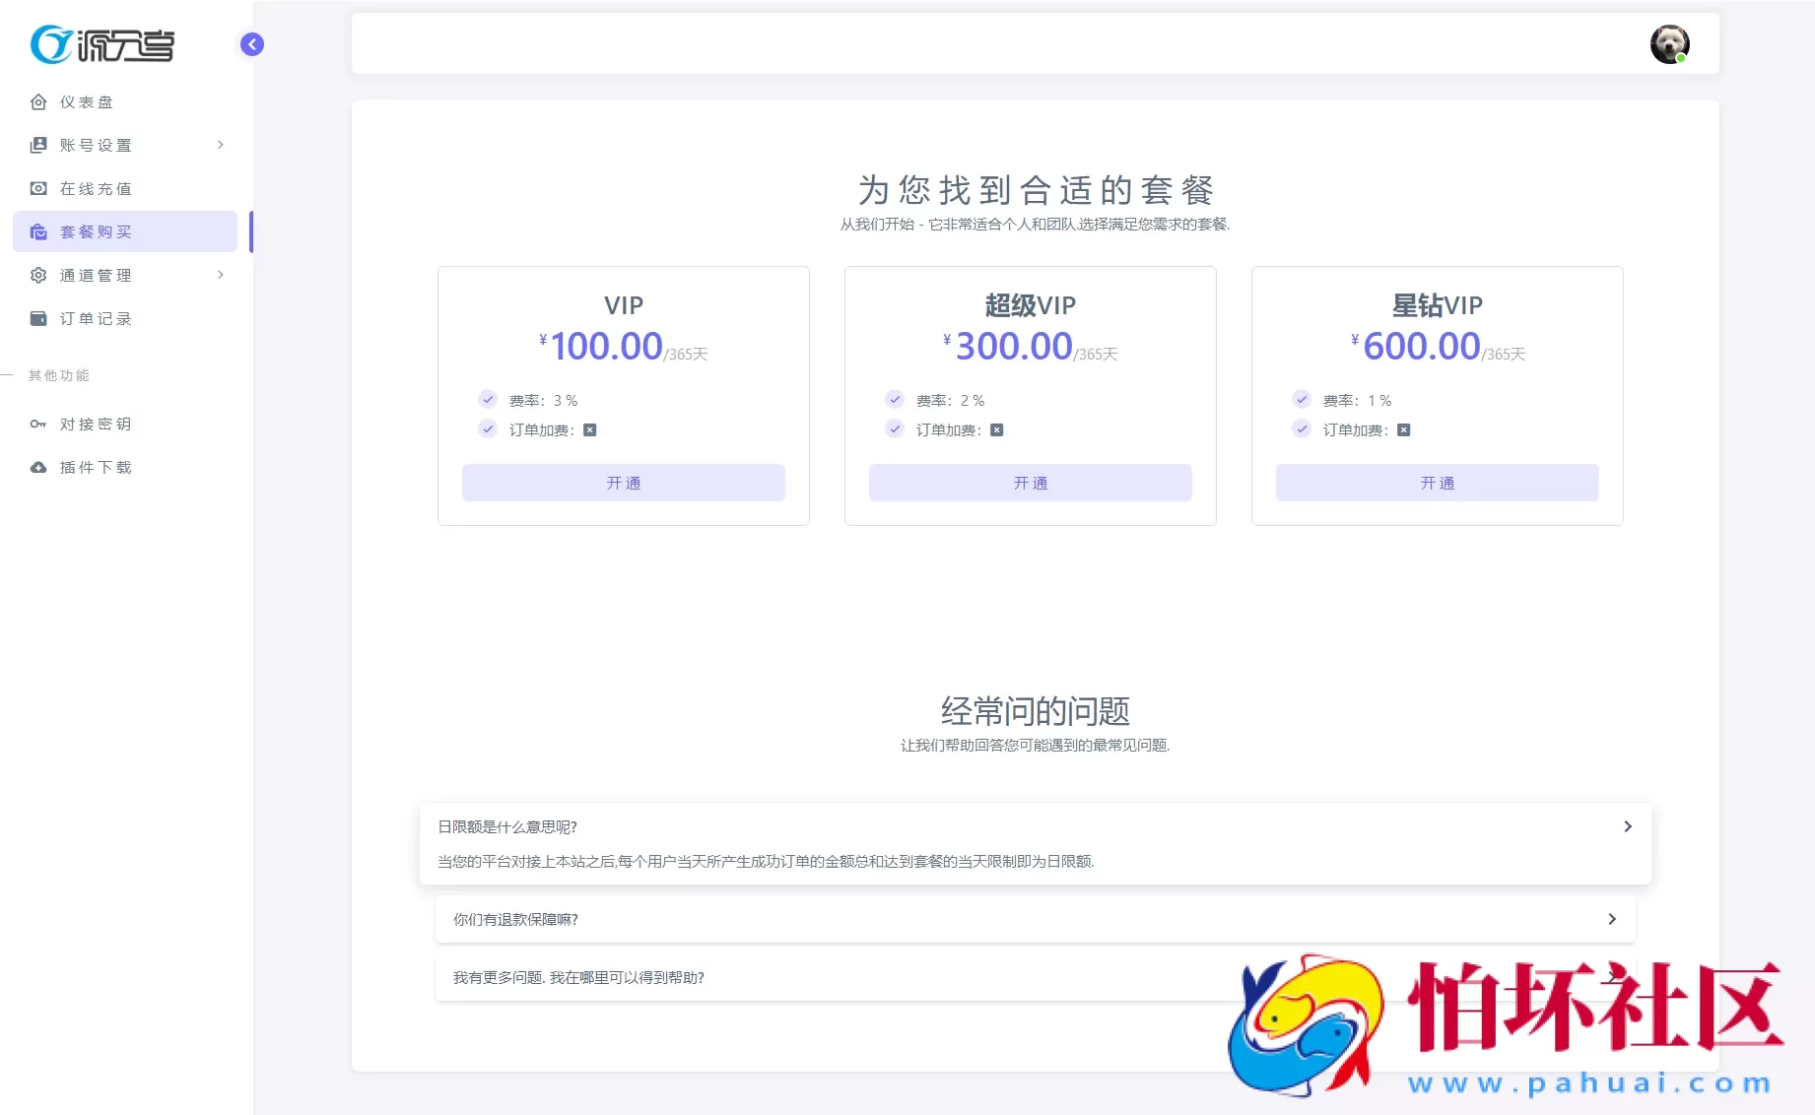Toggle the 费率 checkbox in the VIP card

pyautogui.click(x=488, y=399)
